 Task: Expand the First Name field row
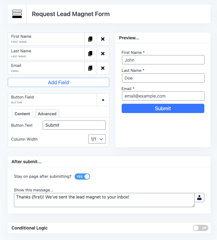pyautogui.click(x=46, y=39)
